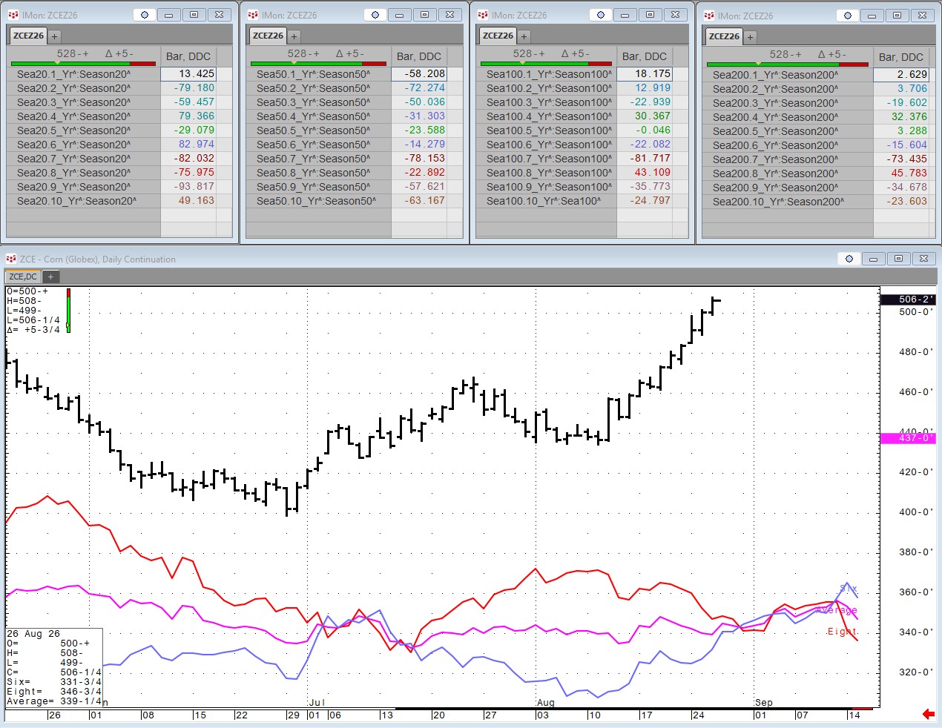Click the circle pin icon on the Season200 monitor window
The image size is (942, 728).
pyautogui.click(x=848, y=16)
